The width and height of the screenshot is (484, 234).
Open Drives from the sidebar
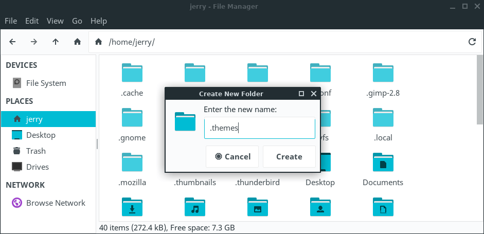(x=38, y=167)
